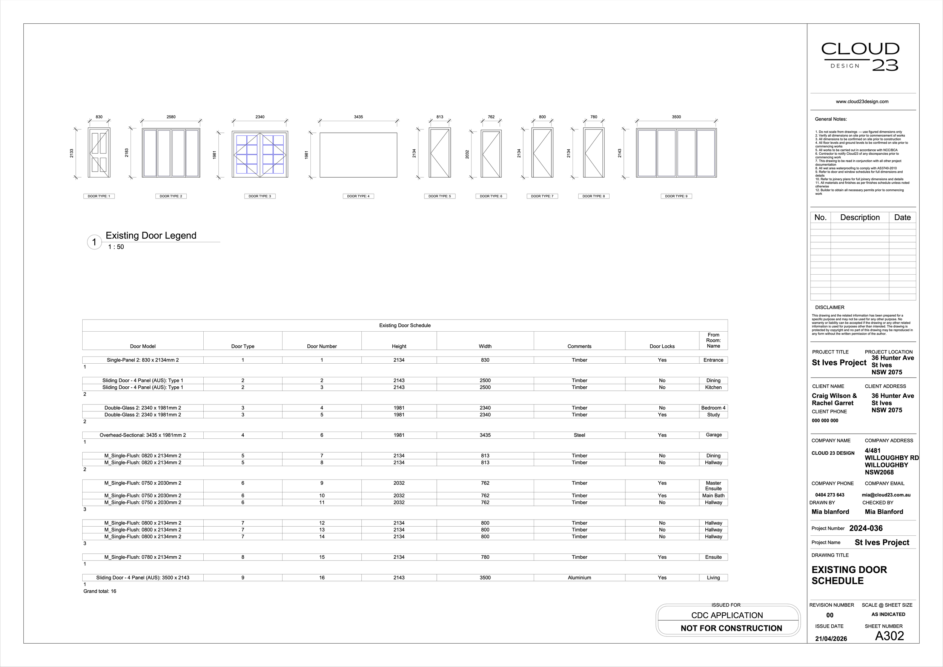
Task: Select the Door Type 6 single flush door drawing
Action: pos(491,154)
